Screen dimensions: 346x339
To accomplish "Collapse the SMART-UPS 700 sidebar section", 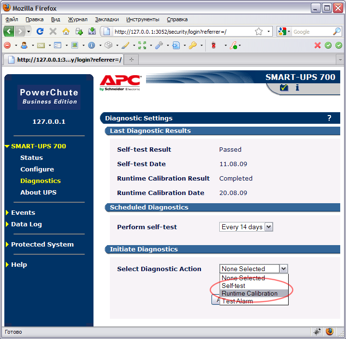I will 7,146.
